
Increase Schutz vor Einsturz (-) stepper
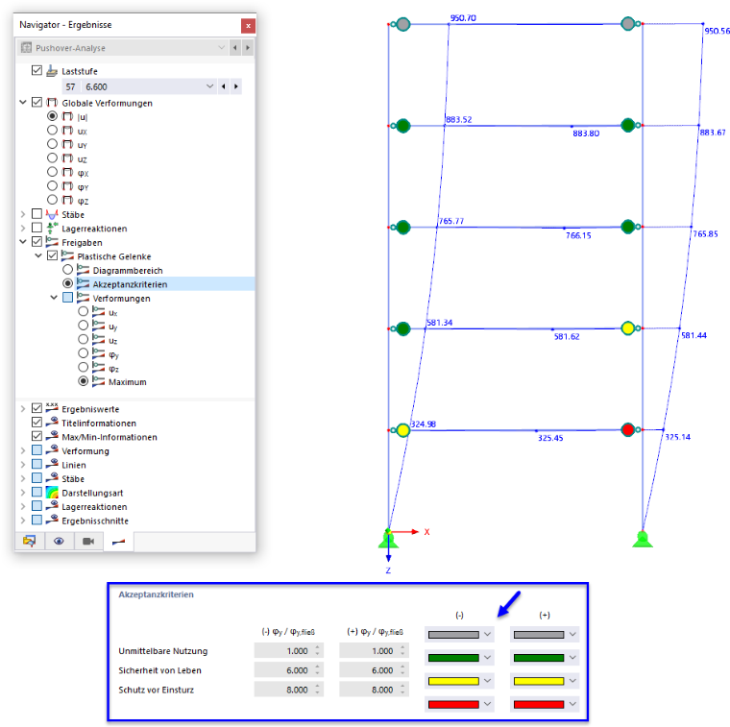tap(318, 687)
